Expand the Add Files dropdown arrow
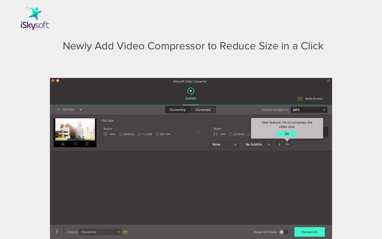The width and height of the screenshot is (382, 239). click(81, 110)
